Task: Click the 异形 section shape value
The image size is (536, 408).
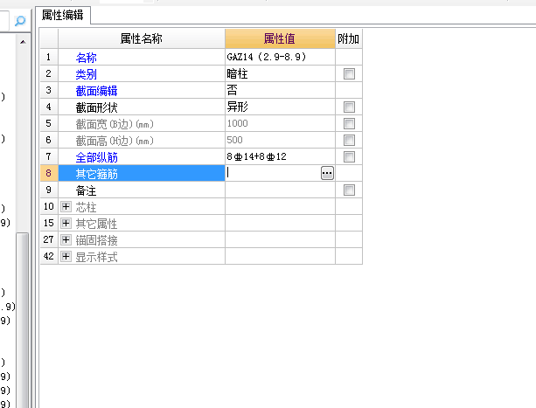Action: click(x=237, y=107)
